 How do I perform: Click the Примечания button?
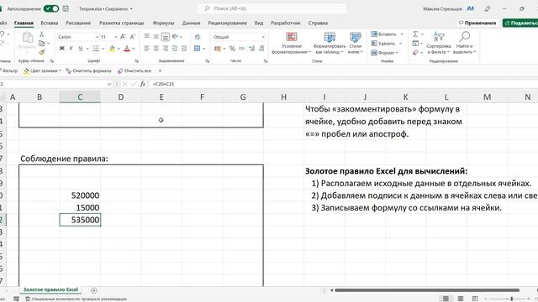[477, 23]
